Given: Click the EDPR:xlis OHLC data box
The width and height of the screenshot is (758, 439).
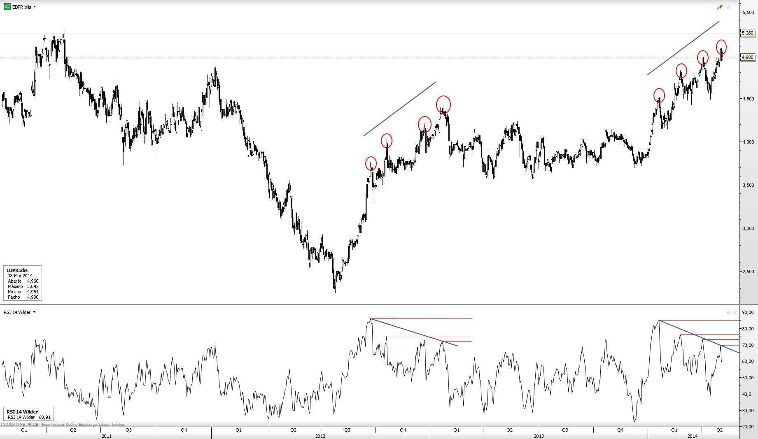Looking at the screenshot, I should 23,283.
